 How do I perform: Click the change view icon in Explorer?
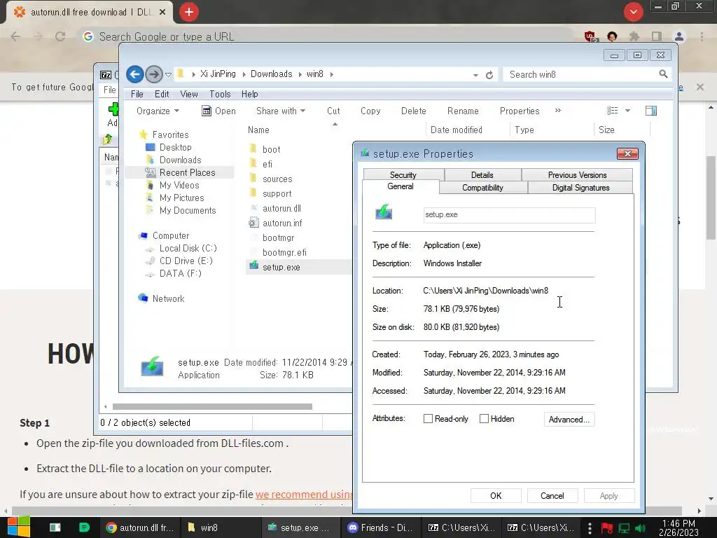tap(612, 111)
